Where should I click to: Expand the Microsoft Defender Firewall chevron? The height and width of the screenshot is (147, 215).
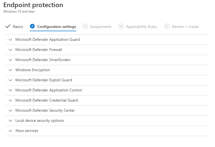tap(10, 50)
